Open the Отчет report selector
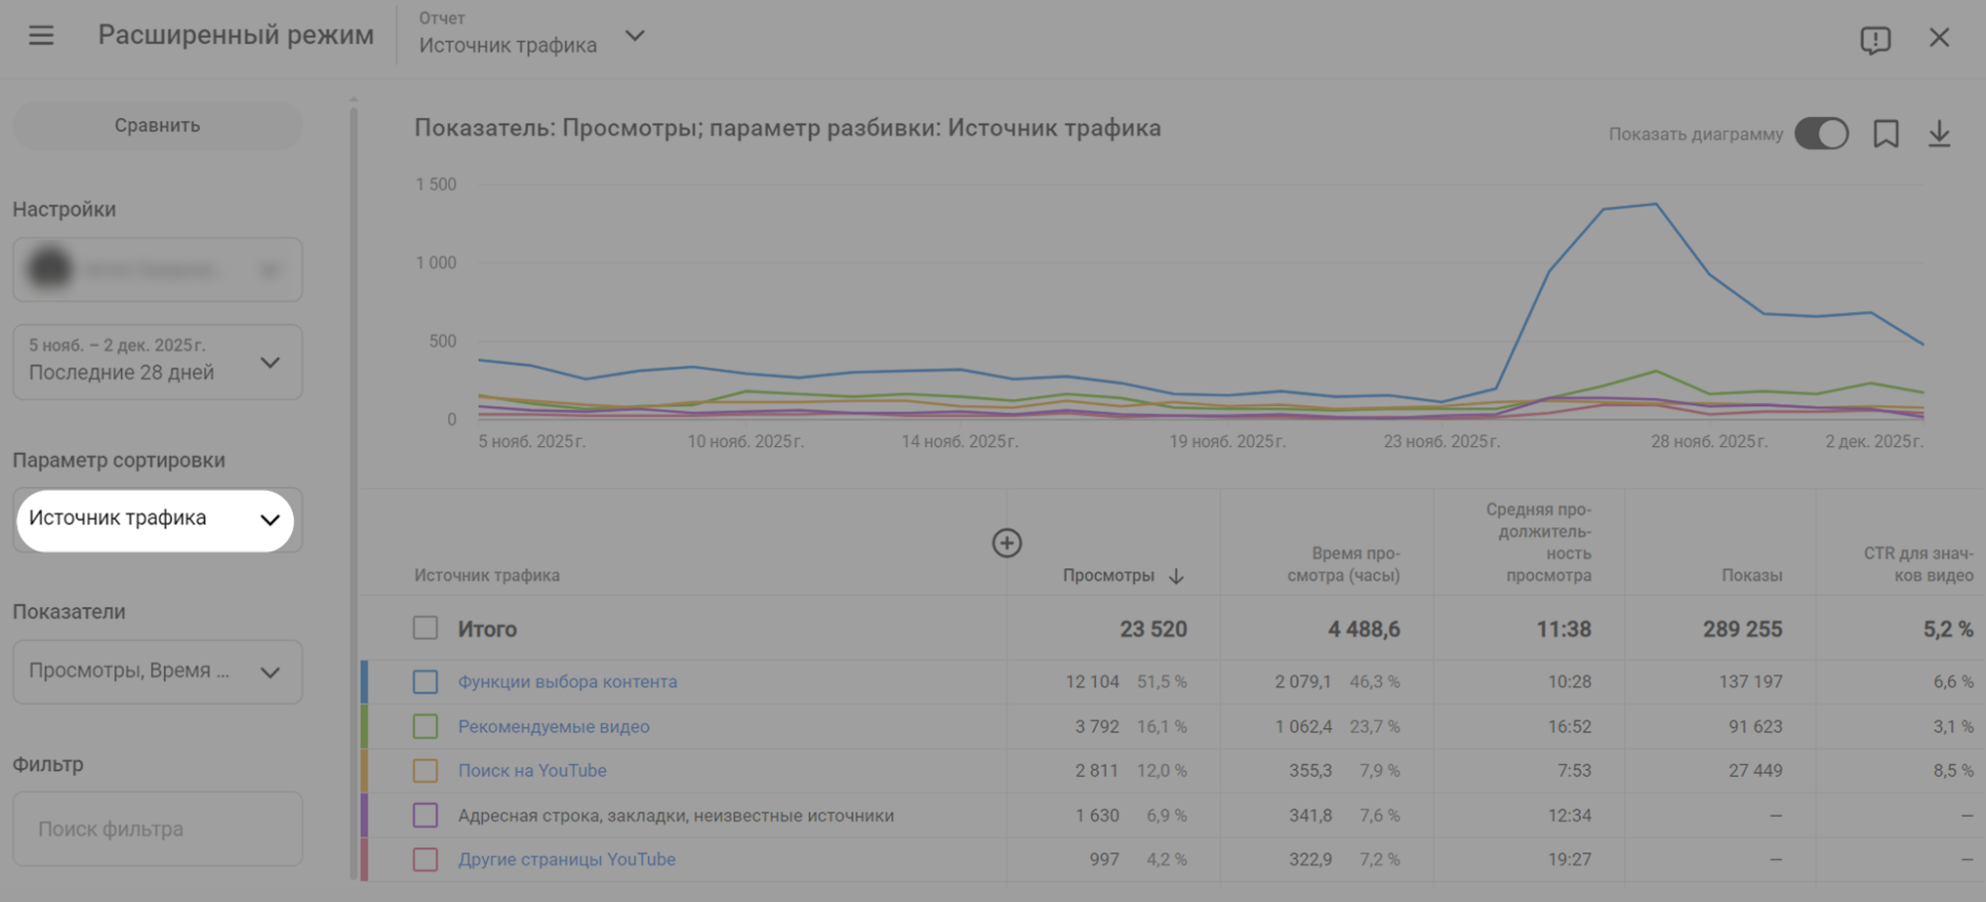1986x902 pixels. 532,37
